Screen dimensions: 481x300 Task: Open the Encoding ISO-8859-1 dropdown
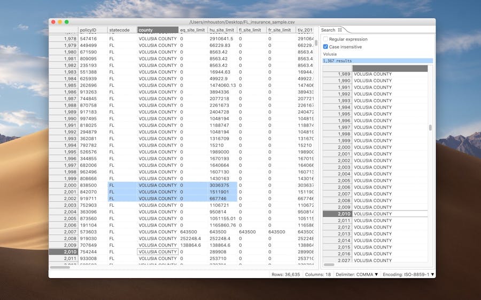tap(408, 274)
